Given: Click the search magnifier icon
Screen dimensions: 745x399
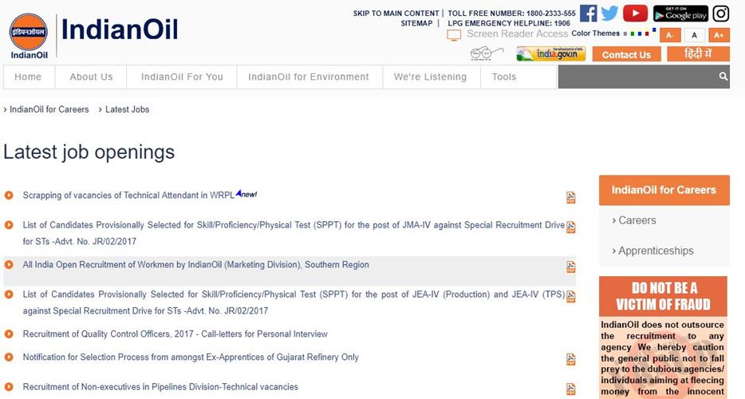Looking at the screenshot, I should [x=723, y=77].
